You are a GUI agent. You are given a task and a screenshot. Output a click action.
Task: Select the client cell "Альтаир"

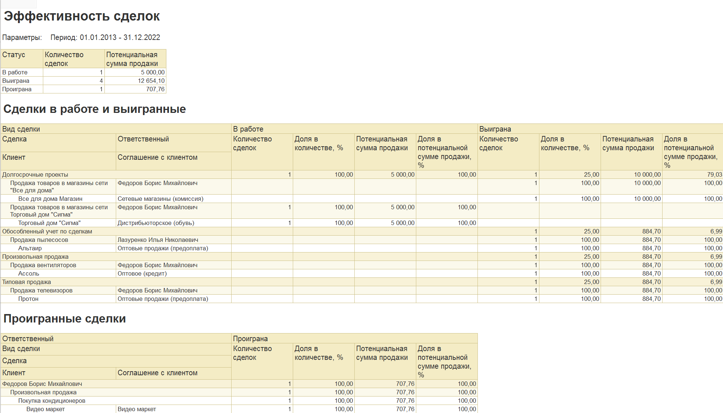point(30,248)
